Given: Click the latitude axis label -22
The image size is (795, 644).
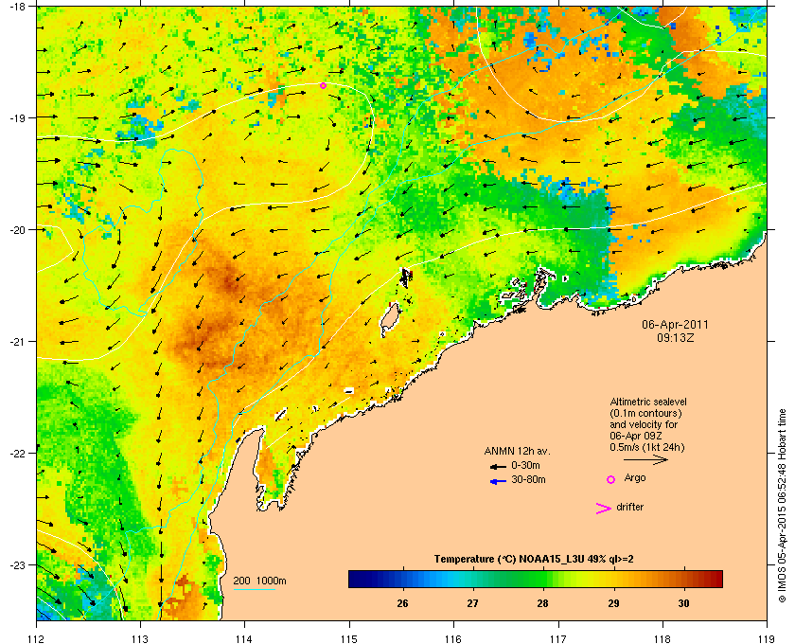Looking at the screenshot, I should [17, 453].
